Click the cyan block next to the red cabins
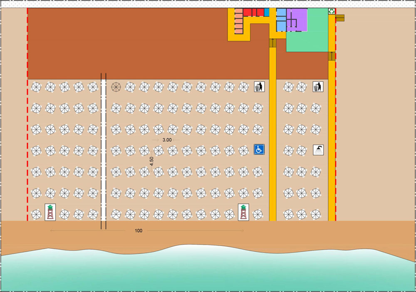The width and height of the screenshot is (416, 292). pyautogui.click(x=267, y=12)
